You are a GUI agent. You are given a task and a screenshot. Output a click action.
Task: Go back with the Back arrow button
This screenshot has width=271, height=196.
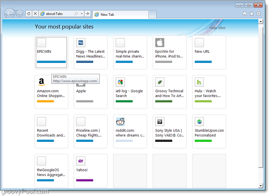pos(9,13)
